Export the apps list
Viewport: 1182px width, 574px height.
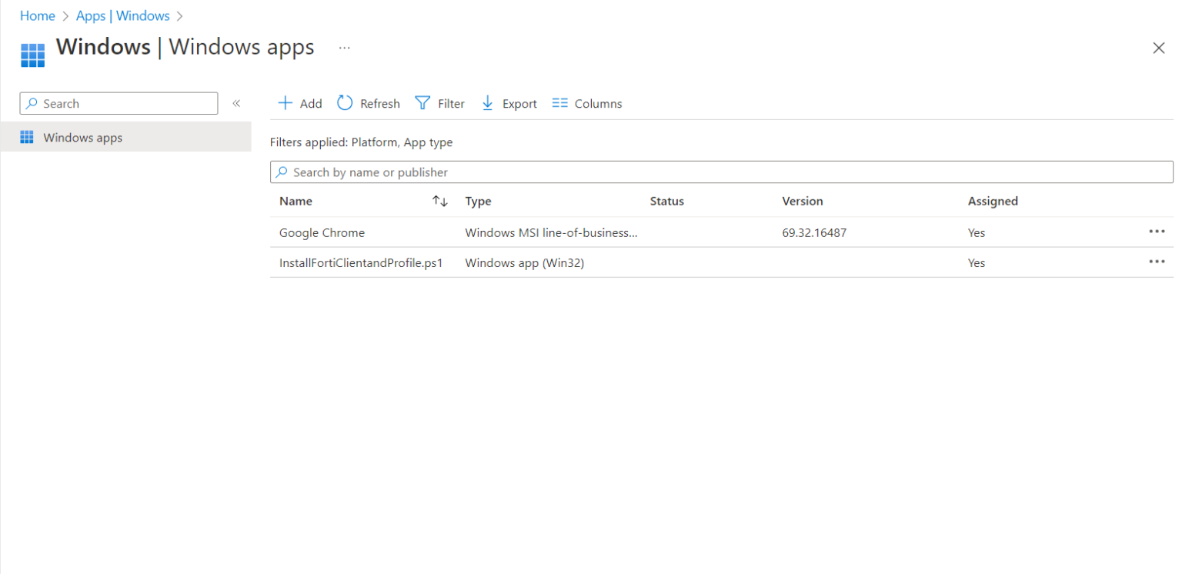click(x=508, y=102)
